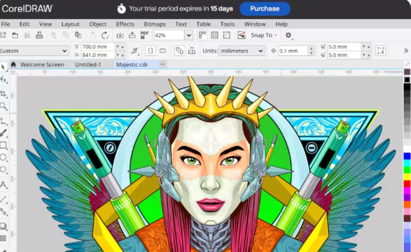Toggle Show Guidelines button

(226, 35)
